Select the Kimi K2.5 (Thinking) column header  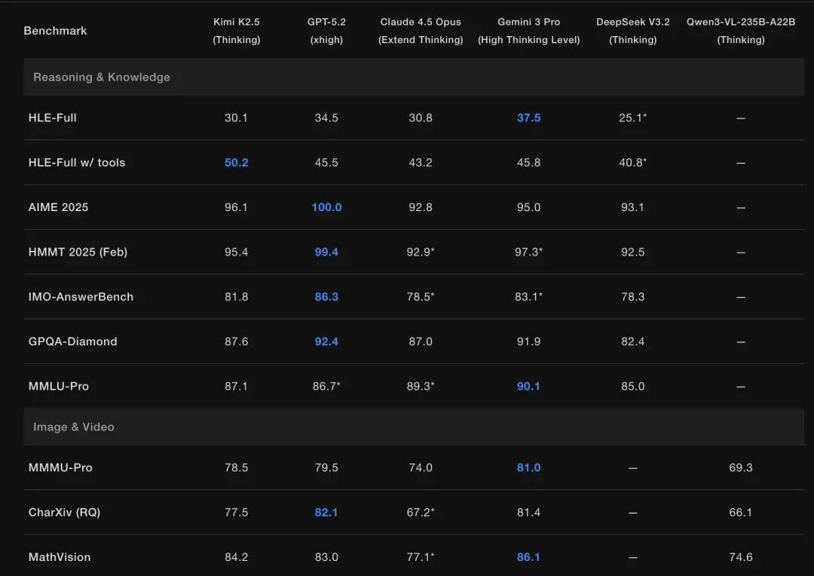(236, 31)
